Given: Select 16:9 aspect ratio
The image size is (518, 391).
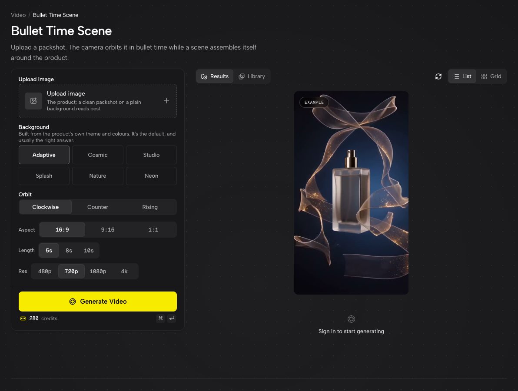Looking at the screenshot, I should (x=62, y=229).
